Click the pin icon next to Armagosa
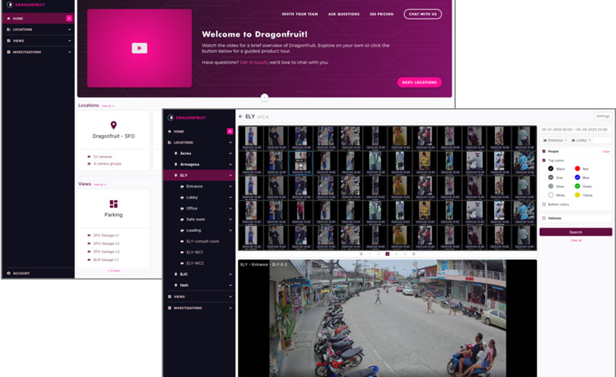 (x=175, y=165)
